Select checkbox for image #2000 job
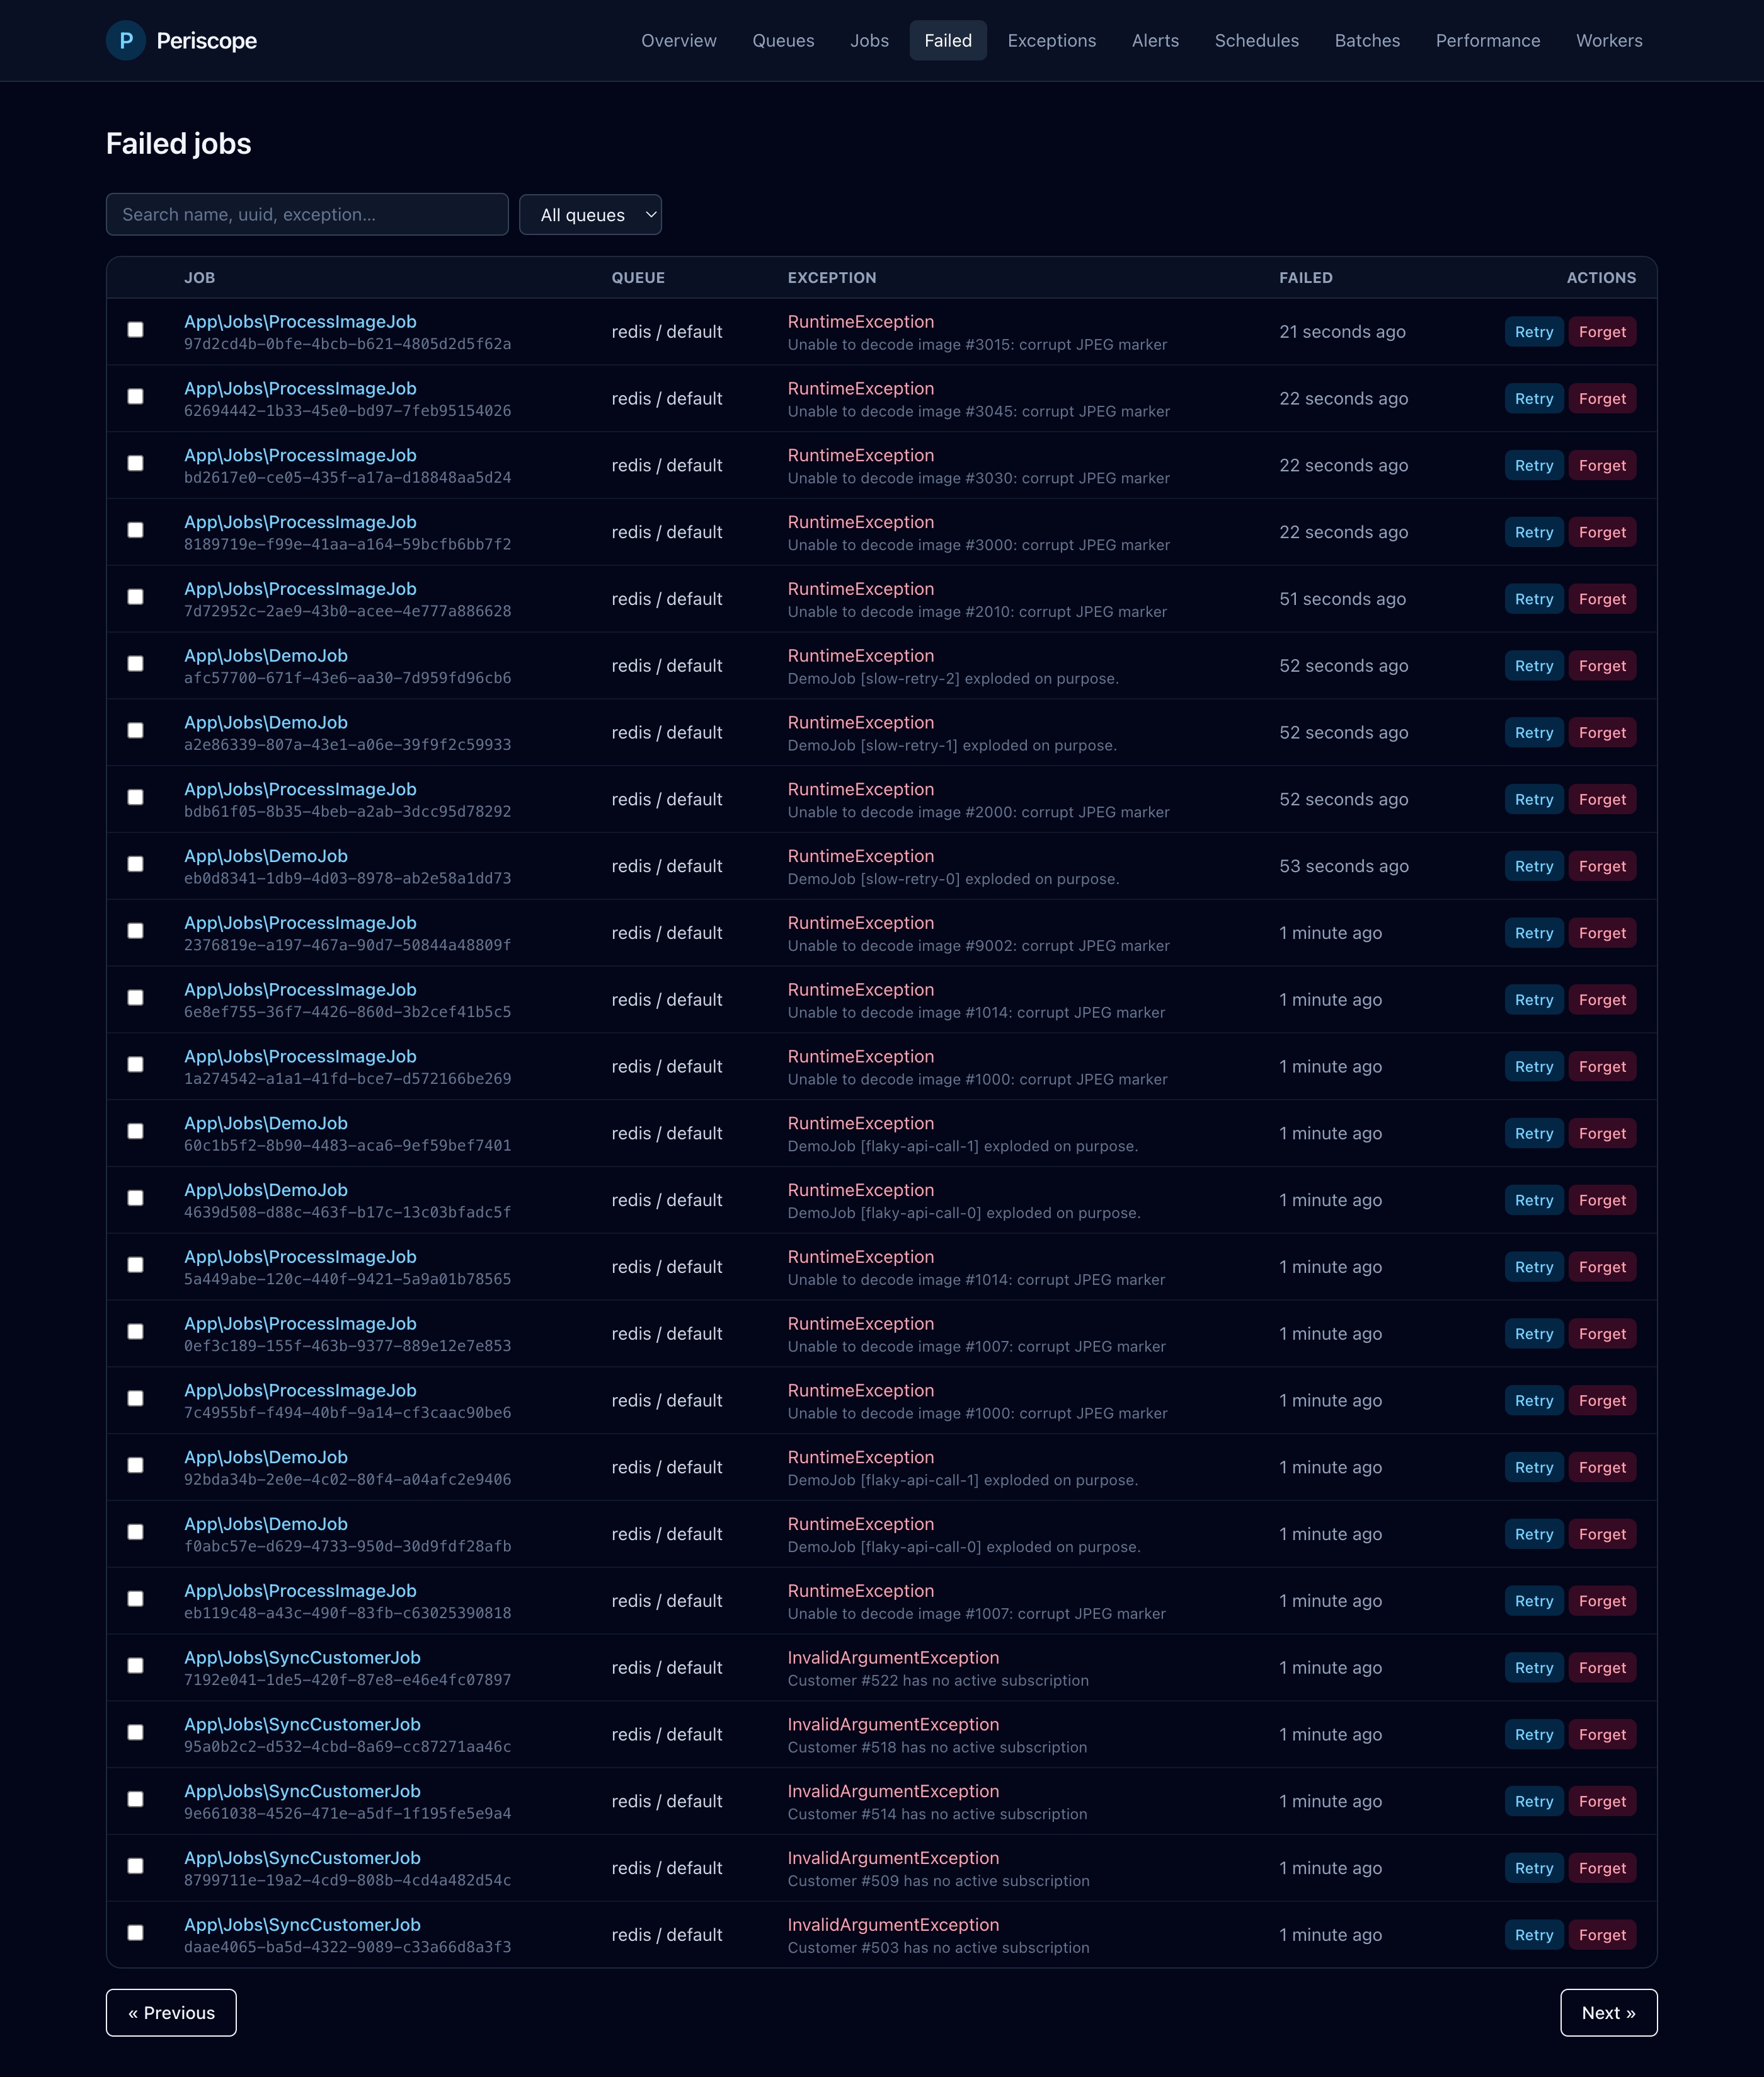This screenshot has height=2077, width=1764. pyautogui.click(x=135, y=797)
